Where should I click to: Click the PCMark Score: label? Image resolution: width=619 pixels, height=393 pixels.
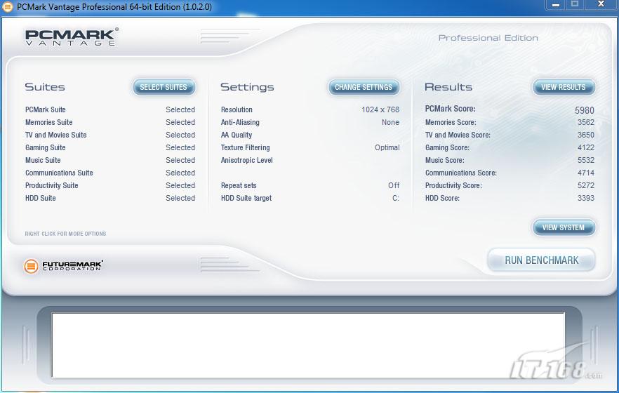tap(450, 109)
